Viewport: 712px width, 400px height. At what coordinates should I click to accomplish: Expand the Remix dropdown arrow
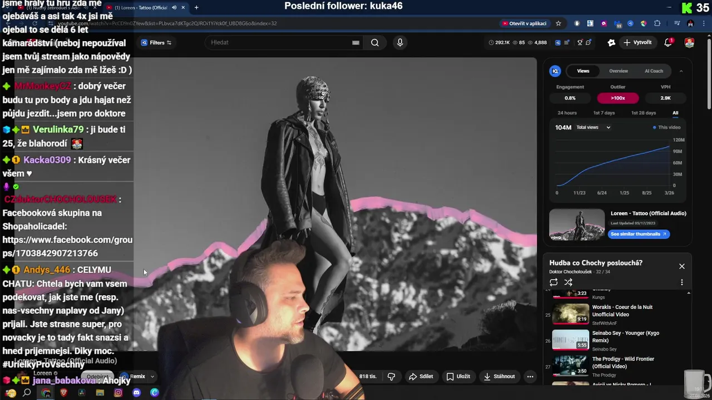click(x=152, y=376)
